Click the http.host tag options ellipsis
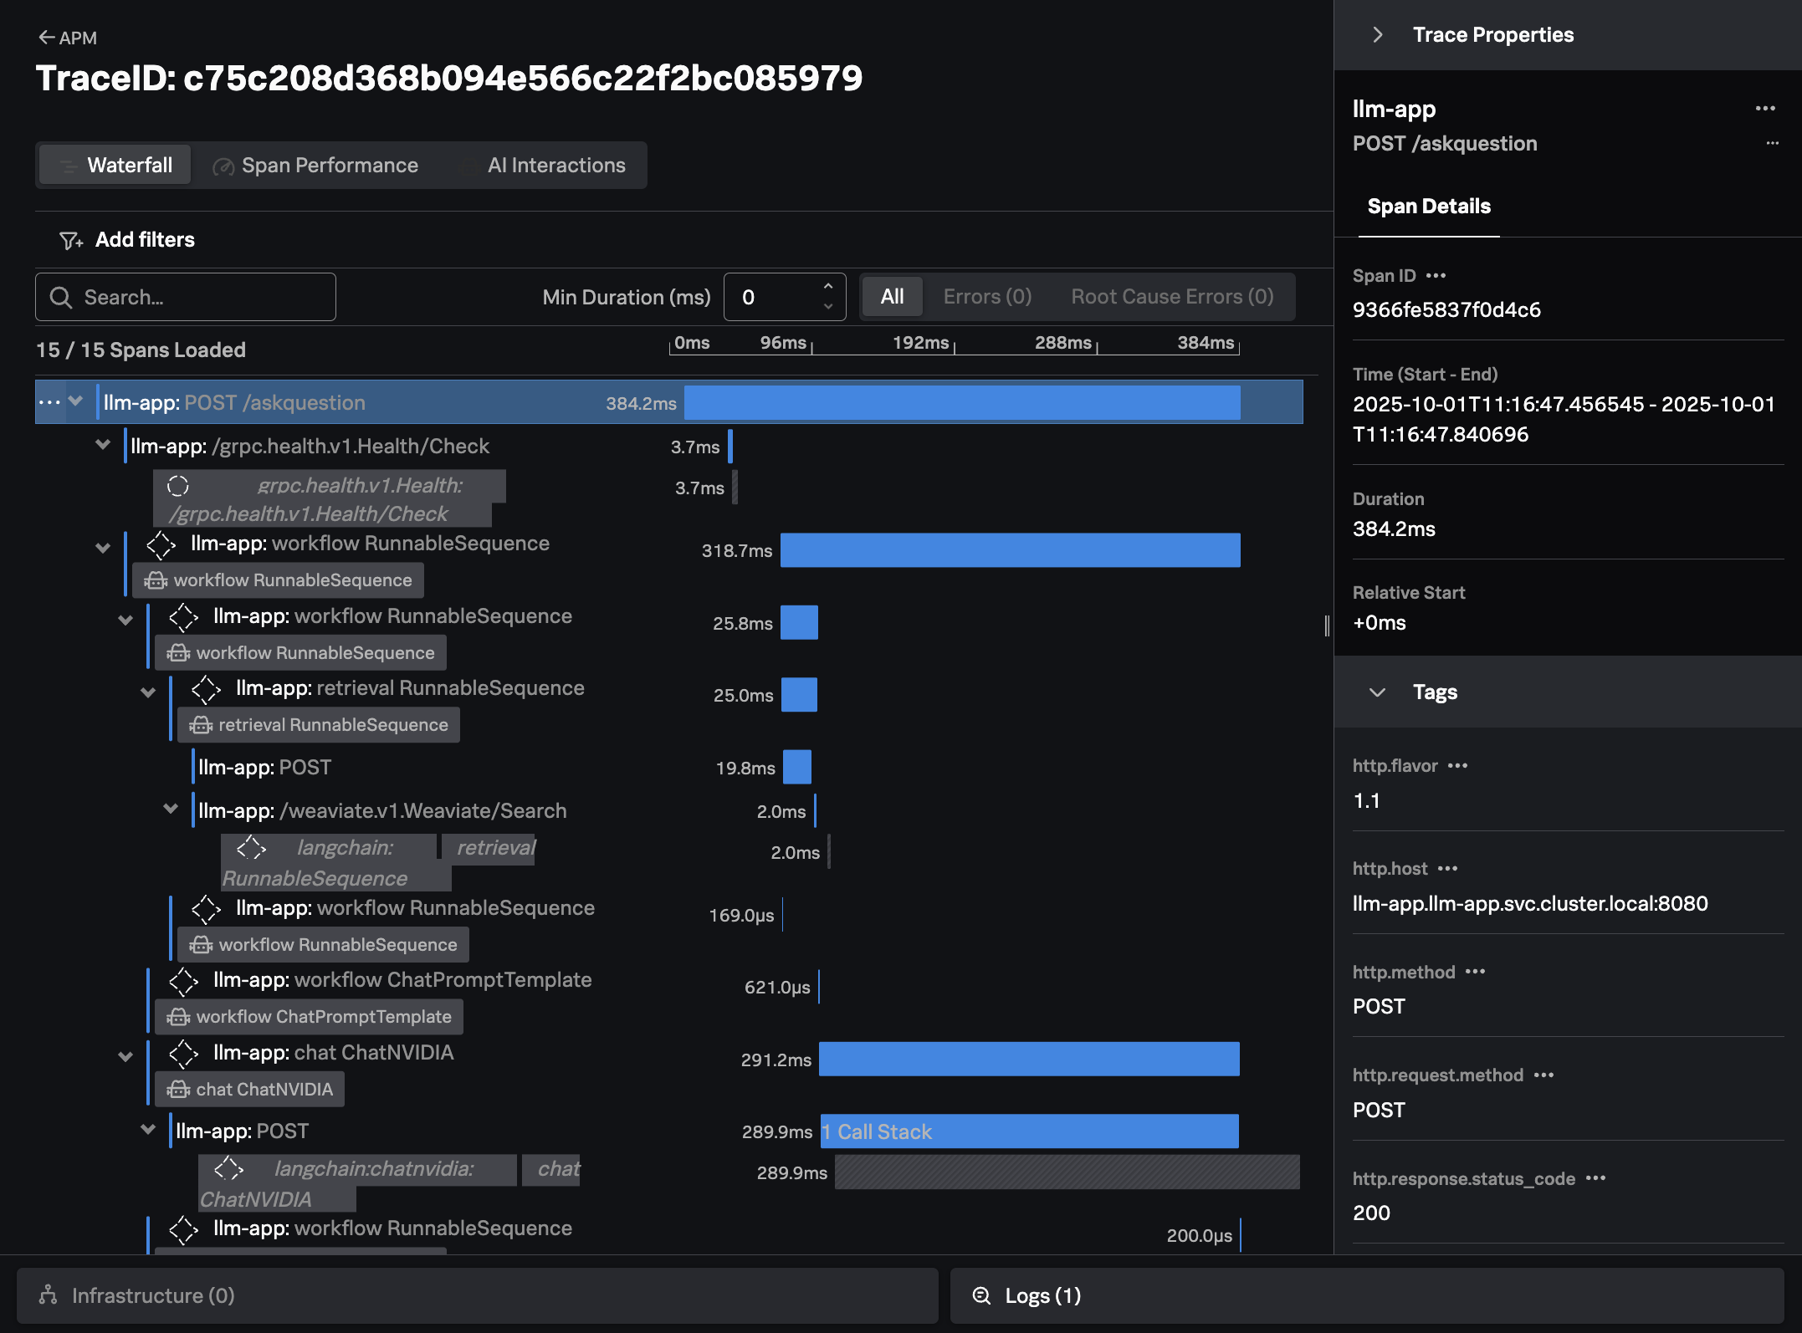This screenshot has height=1333, width=1802. click(x=1447, y=869)
